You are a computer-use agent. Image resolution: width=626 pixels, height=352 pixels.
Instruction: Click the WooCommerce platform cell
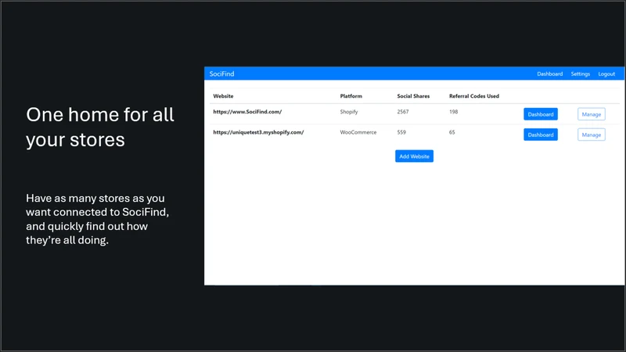(x=358, y=132)
